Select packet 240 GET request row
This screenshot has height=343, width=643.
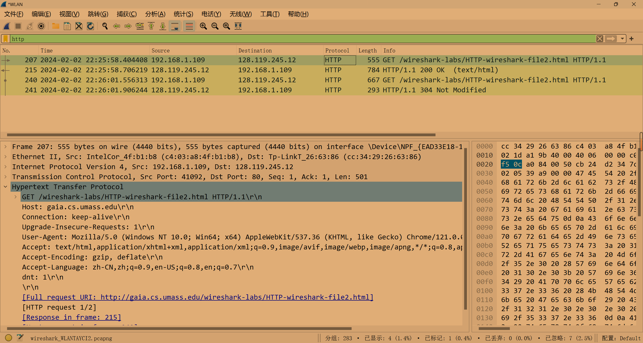[x=321, y=80]
